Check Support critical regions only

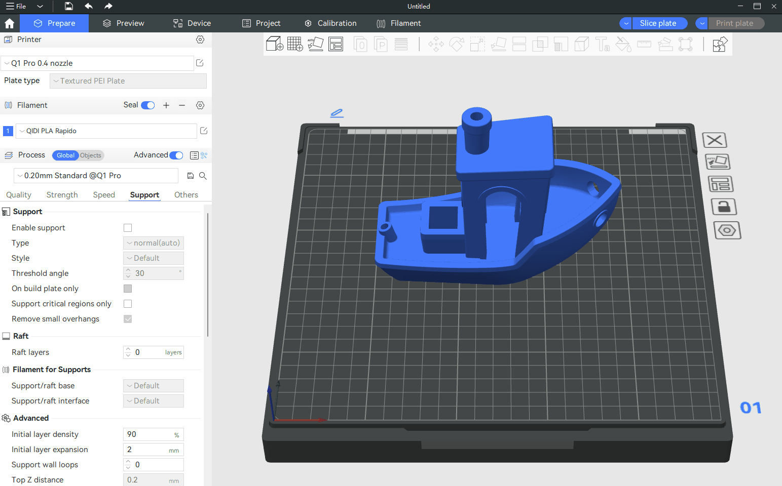coord(128,304)
